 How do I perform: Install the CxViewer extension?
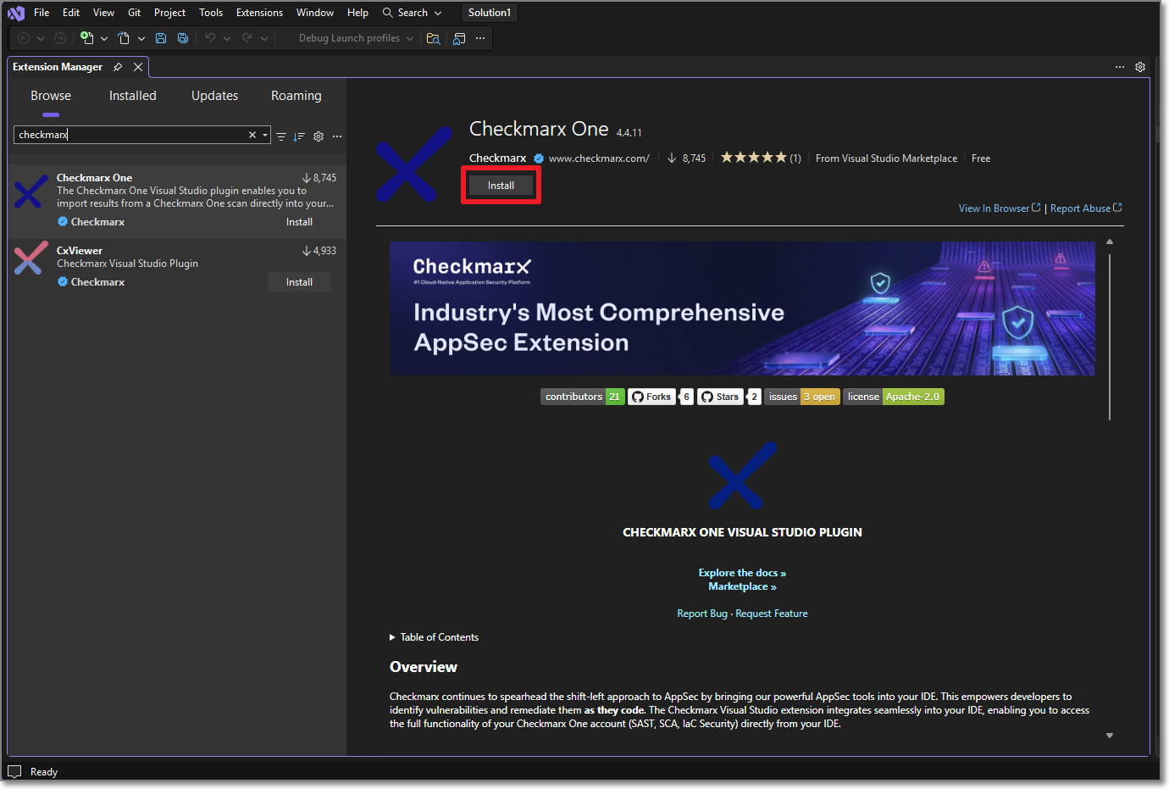click(x=299, y=282)
